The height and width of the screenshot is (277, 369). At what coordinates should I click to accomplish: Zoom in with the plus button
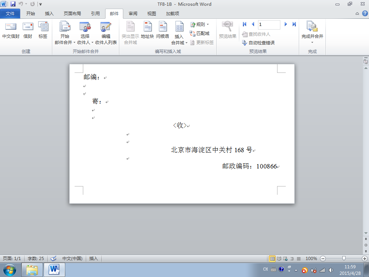[365, 259]
